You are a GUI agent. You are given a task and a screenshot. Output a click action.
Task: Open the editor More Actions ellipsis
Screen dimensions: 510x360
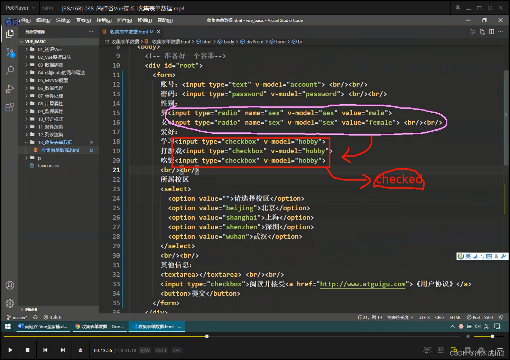[500, 32]
